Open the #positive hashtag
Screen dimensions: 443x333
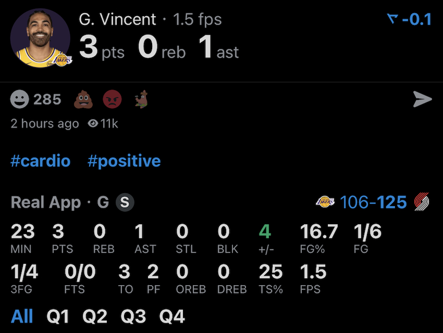(124, 161)
